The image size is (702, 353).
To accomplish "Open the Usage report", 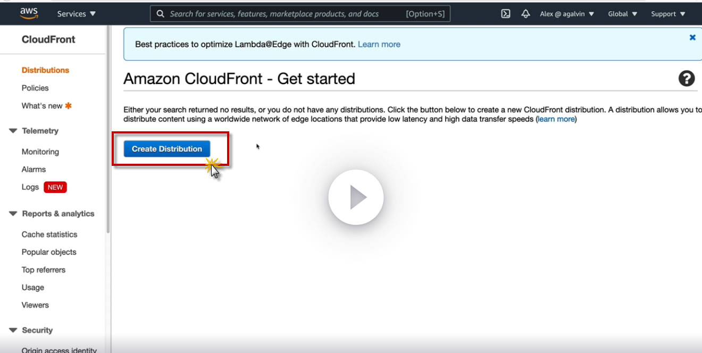I will coord(33,288).
